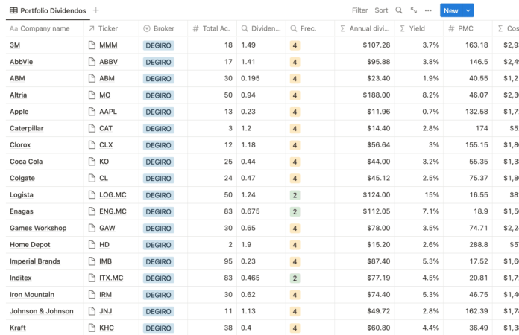Open Company name column header menu
This screenshot has width=519, height=335.
click(45, 28)
